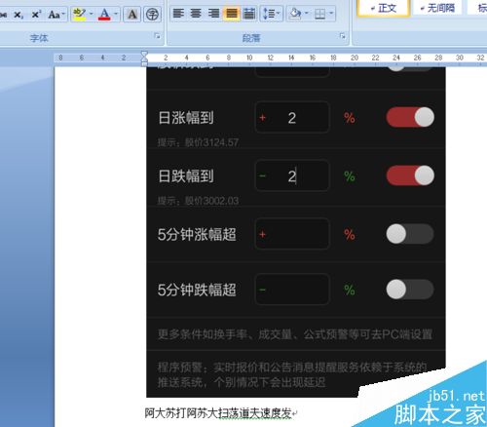The image size is (487, 427).
Task: Click the 5分钟跌幅超 input field
Action: click(292, 290)
